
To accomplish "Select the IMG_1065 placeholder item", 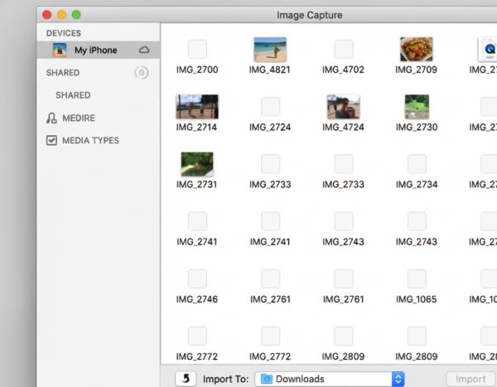I will [x=417, y=278].
